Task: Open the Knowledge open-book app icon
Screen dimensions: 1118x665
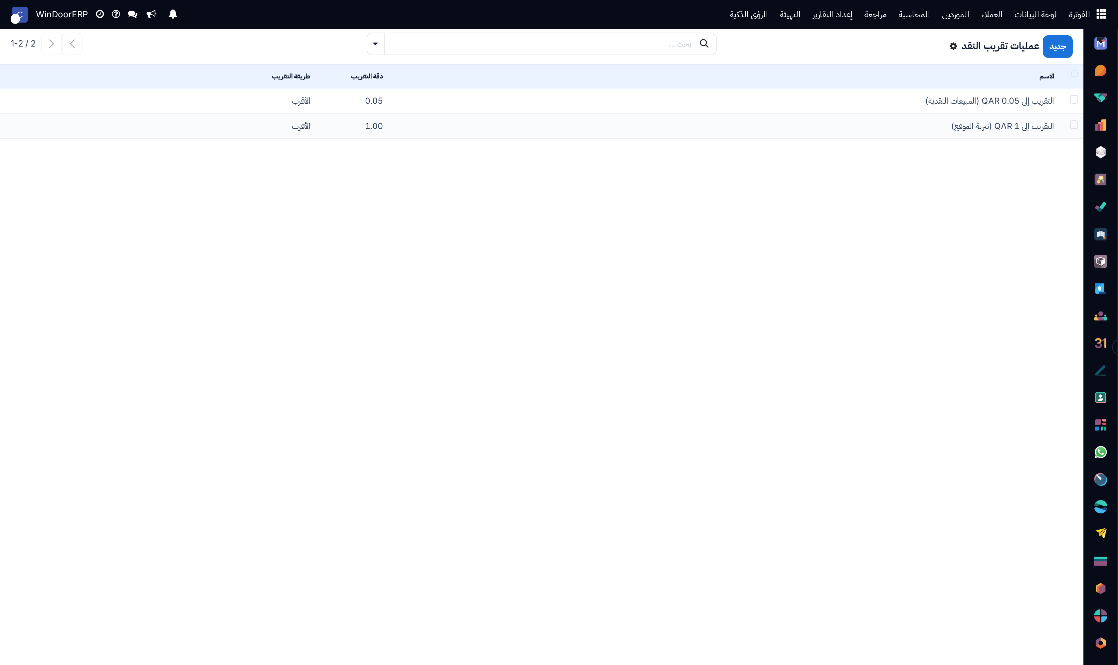Action: 1100,234
